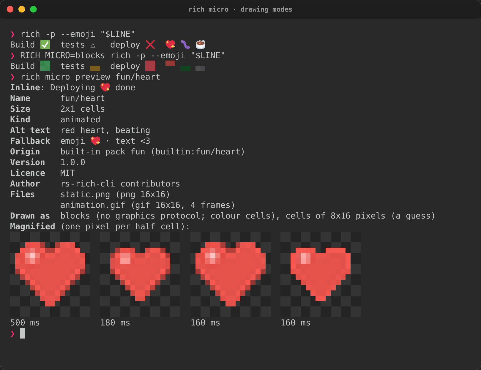Click the small red block right of deploy's red block
The height and width of the screenshot is (370, 481).
(170, 63)
